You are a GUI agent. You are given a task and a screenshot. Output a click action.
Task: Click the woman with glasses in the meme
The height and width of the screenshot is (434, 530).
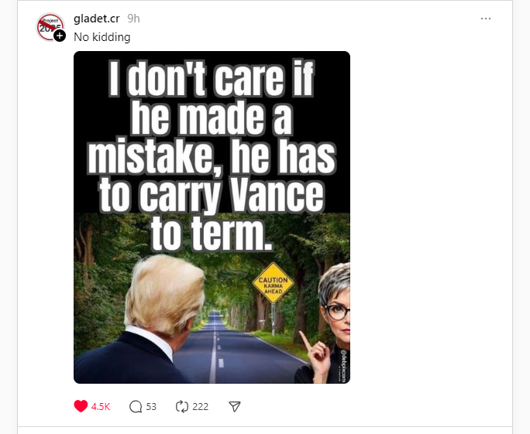(333, 317)
